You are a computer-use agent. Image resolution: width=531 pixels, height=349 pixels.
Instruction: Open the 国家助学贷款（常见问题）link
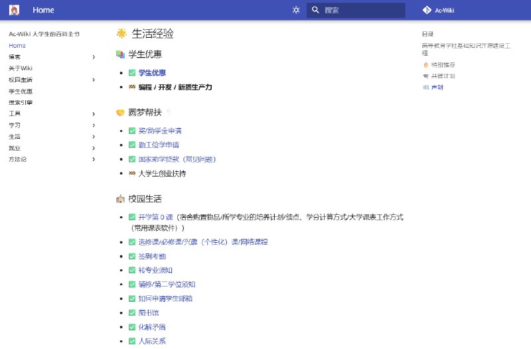point(177,159)
